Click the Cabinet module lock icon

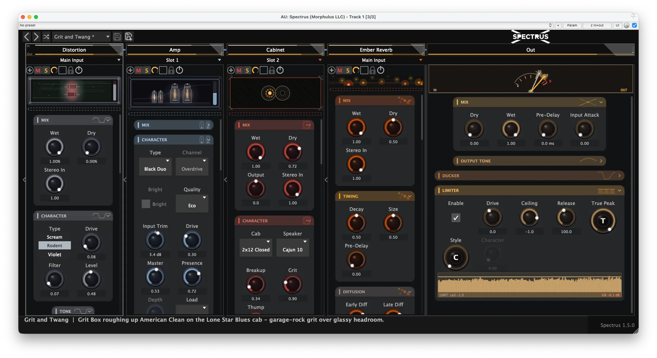272,70
